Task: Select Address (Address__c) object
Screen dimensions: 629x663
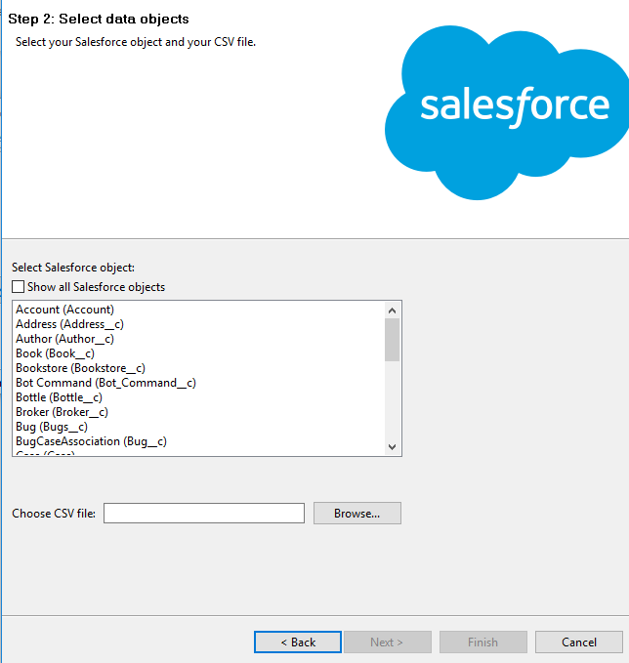Action: (69, 324)
